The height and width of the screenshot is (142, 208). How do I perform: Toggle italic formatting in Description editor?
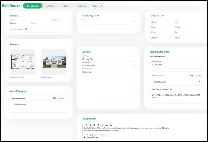click(x=98, y=125)
